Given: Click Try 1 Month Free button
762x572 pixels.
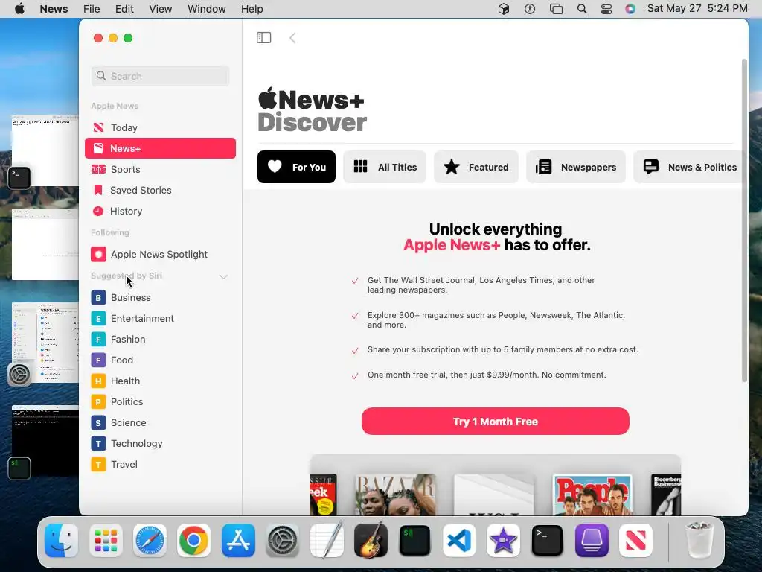Looking at the screenshot, I should tap(495, 422).
